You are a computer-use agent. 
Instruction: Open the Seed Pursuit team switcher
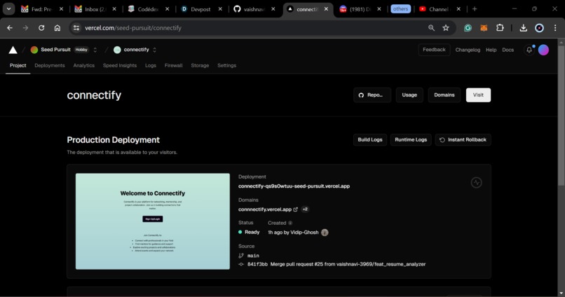(95, 50)
